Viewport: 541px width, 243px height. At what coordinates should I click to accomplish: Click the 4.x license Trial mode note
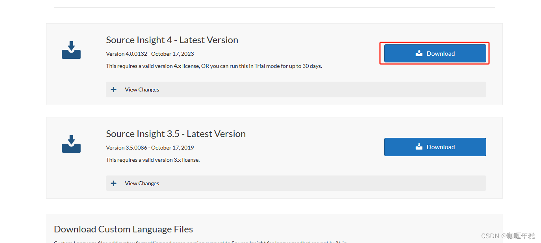(x=214, y=66)
